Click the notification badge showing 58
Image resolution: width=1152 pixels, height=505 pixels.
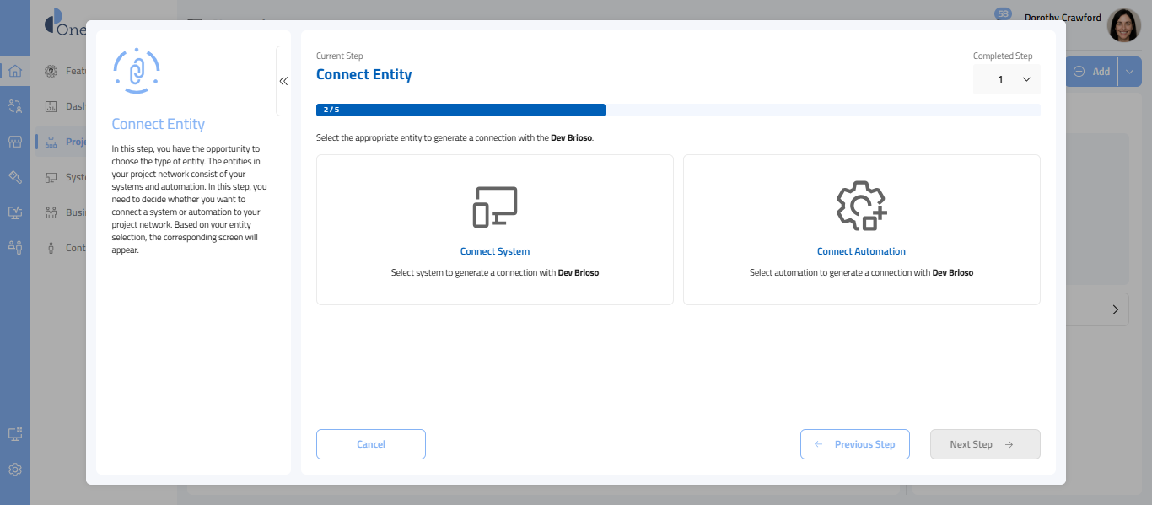(1003, 14)
